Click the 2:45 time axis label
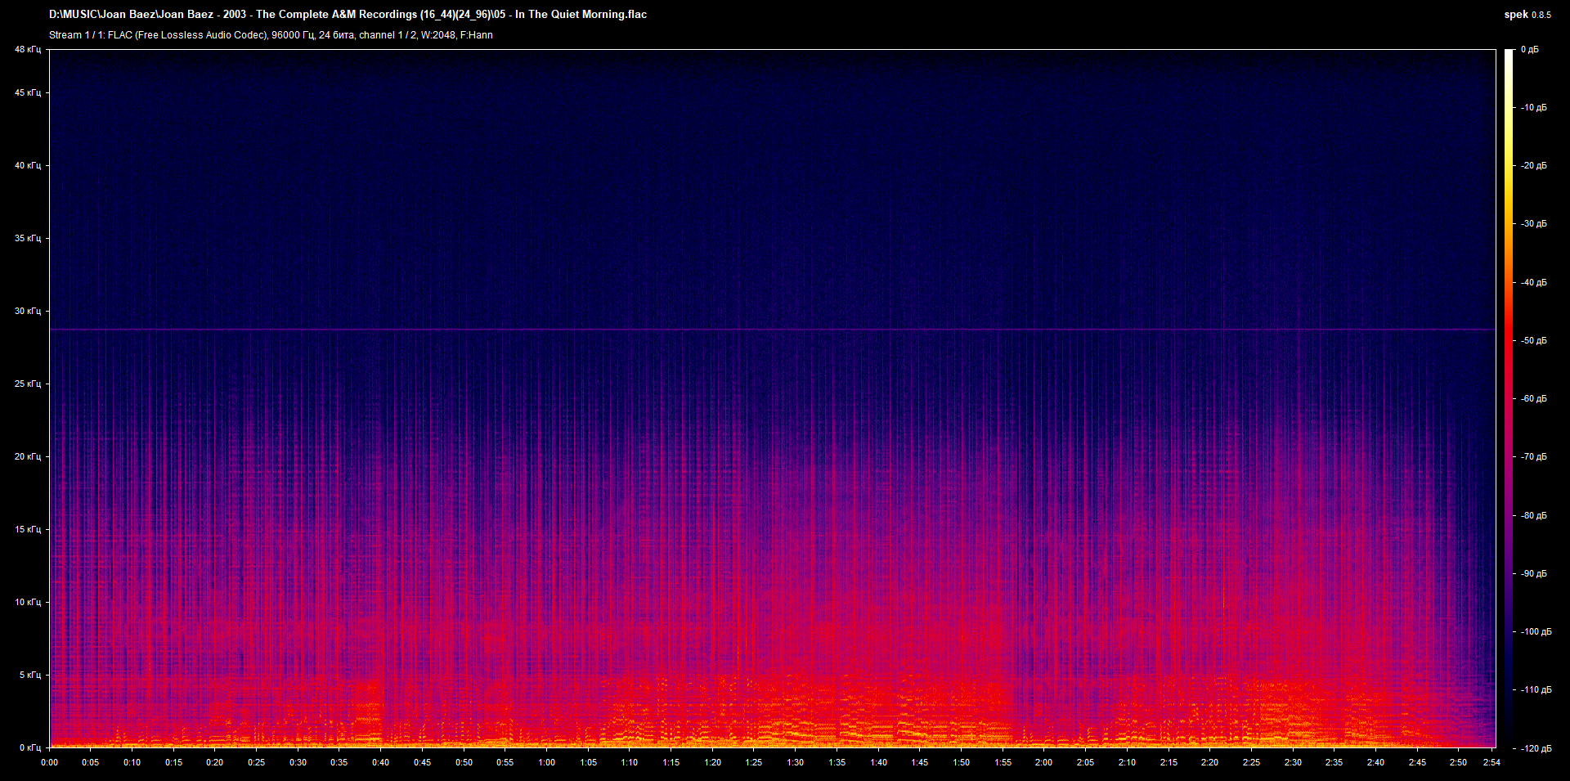Viewport: 1570px width, 781px height. coord(1417,763)
